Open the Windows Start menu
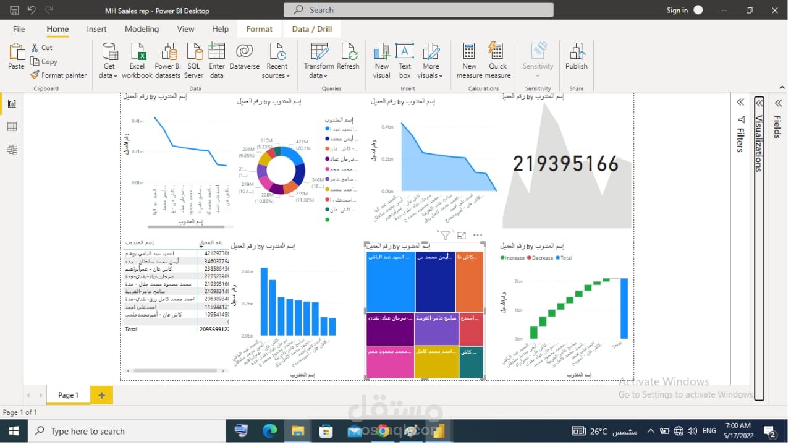This screenshot has height=447, width=791. 14,432
